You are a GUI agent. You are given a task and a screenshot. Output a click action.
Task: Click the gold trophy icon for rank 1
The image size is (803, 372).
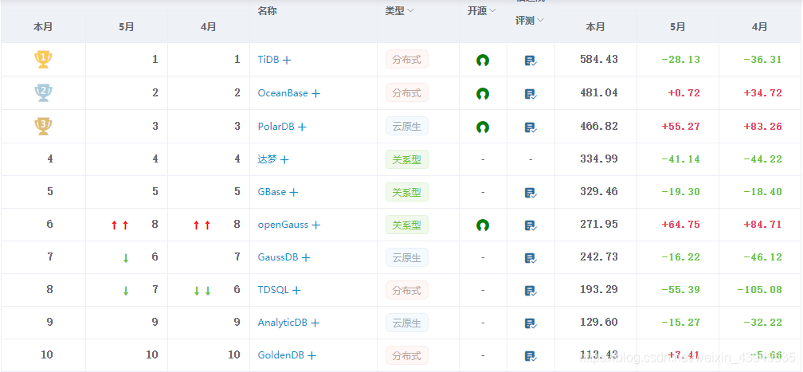(x=43, y=60)
